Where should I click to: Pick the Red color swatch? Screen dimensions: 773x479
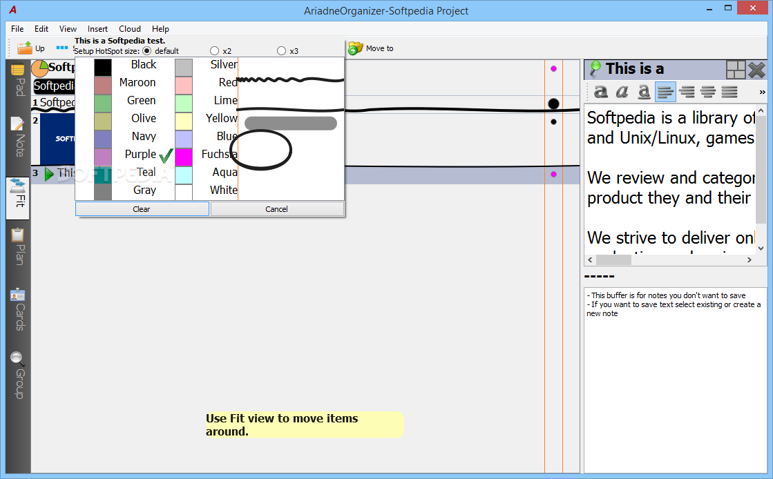(x=184, y=85)
